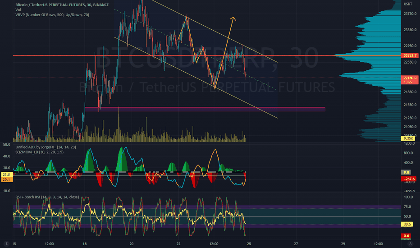Toggle the A auto-scale button
This screenshot has height=248, width=420.
tap(410, 243)
